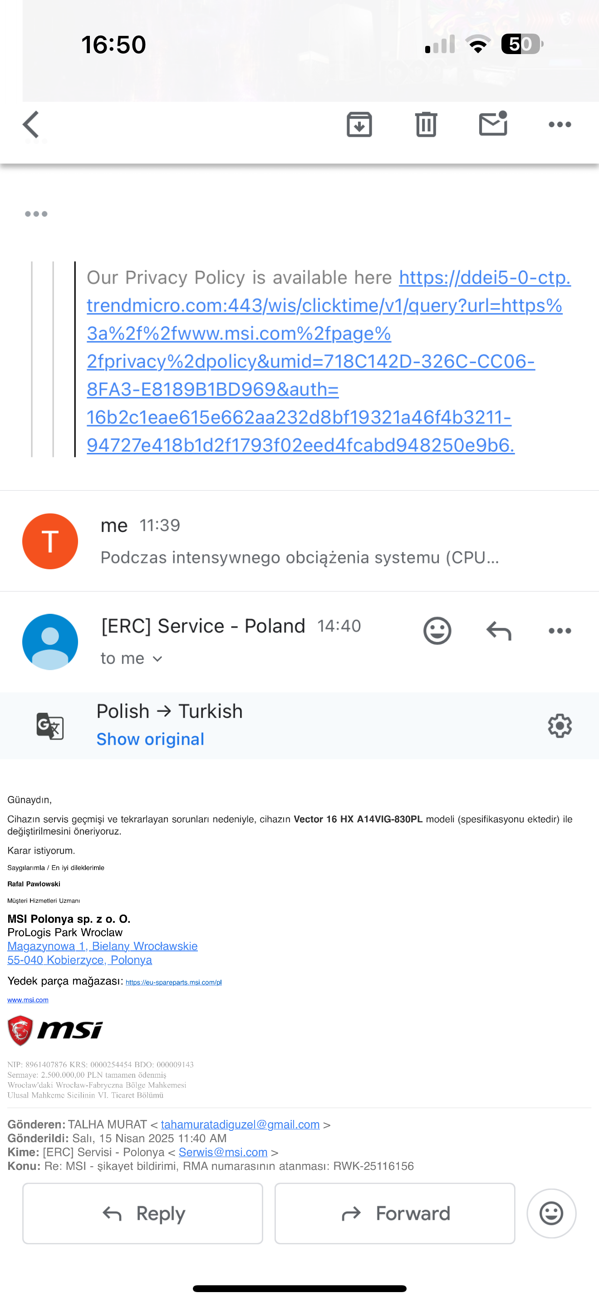Screen dimensions: 599x1303
Task: Reply using arrow beside ERC Service header
Action: point(499,631)
